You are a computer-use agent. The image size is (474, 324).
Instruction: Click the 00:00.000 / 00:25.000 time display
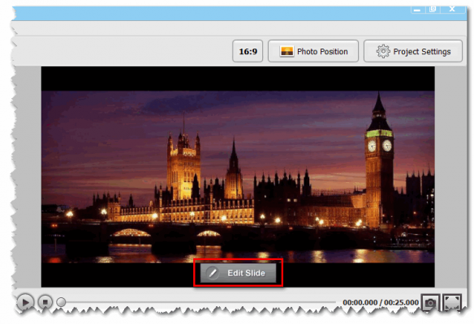click(x=381, y=302)
